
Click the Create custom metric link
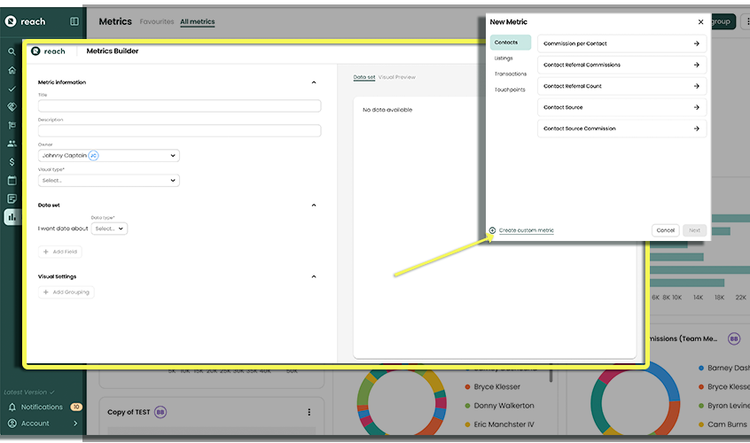(x=526, y=230)
